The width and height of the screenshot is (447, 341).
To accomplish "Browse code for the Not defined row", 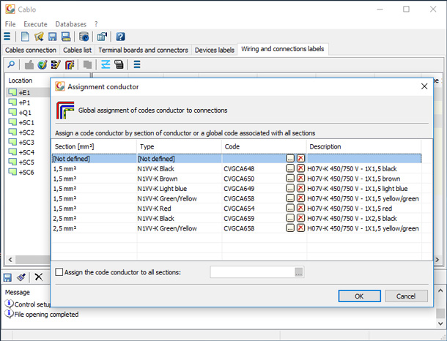I will [290, 158].
